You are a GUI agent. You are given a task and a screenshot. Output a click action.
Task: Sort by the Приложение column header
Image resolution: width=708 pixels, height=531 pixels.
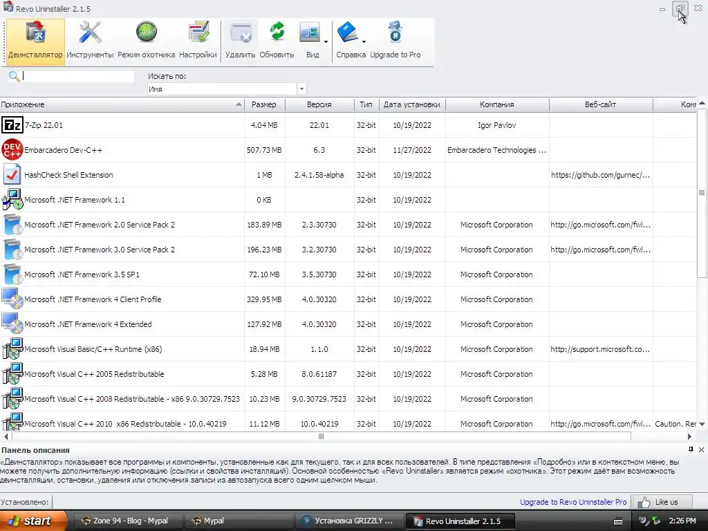tap(122, 104)
